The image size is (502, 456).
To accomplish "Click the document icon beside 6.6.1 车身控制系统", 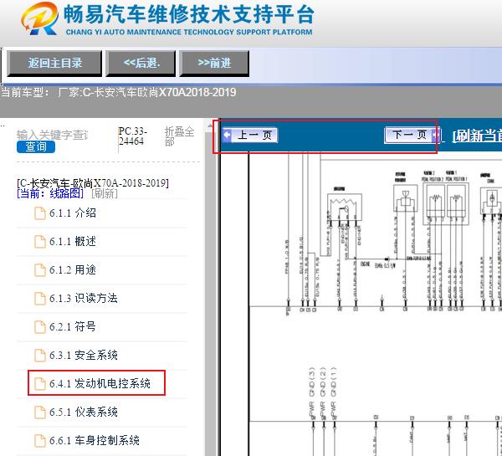I will click(40, 441).
